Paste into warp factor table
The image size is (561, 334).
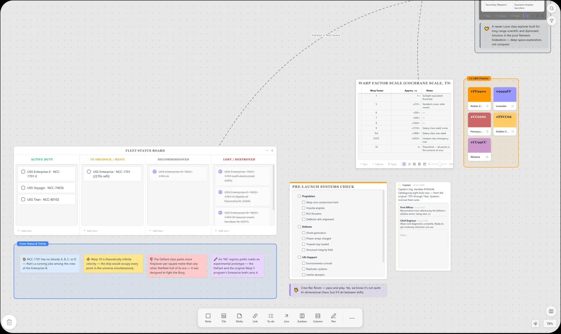point(392,164)
